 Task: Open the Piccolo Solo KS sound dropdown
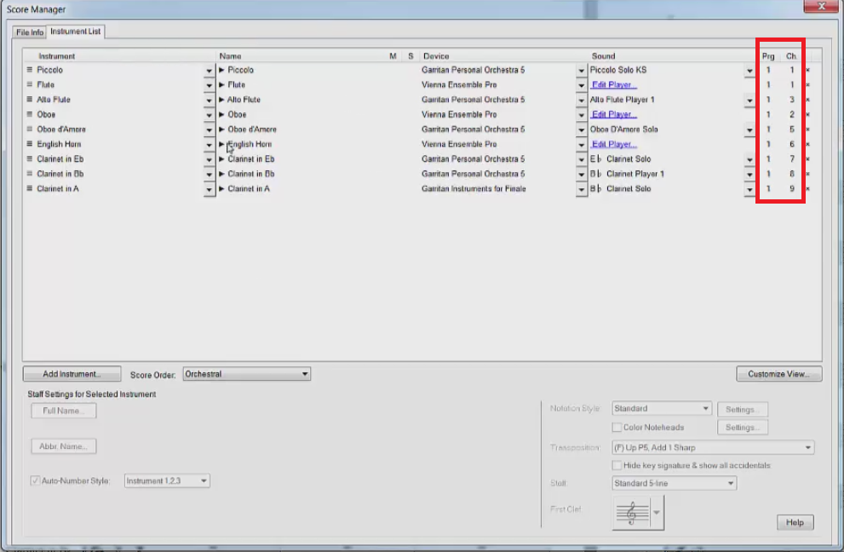pos(749,71)
